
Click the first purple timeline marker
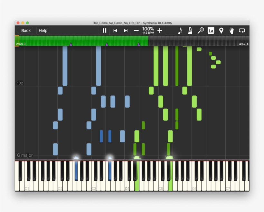(71, 45)
